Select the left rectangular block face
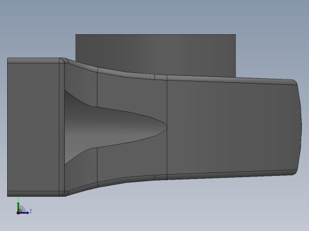The height and width of the screenshot is (231, 309). pos(33,127)
